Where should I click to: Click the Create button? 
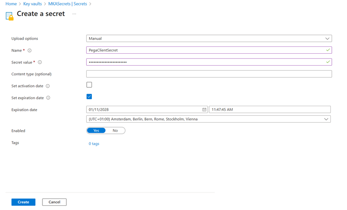pyautogui.click(x=23, y=202)
